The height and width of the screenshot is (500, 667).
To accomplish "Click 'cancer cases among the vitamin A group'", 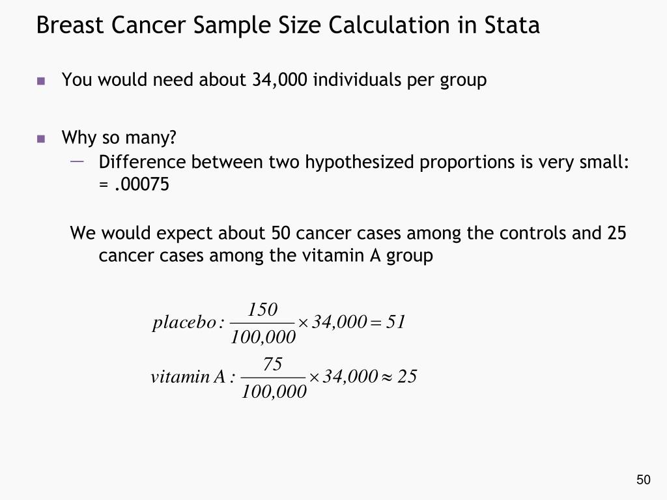I will pos(266,255).
